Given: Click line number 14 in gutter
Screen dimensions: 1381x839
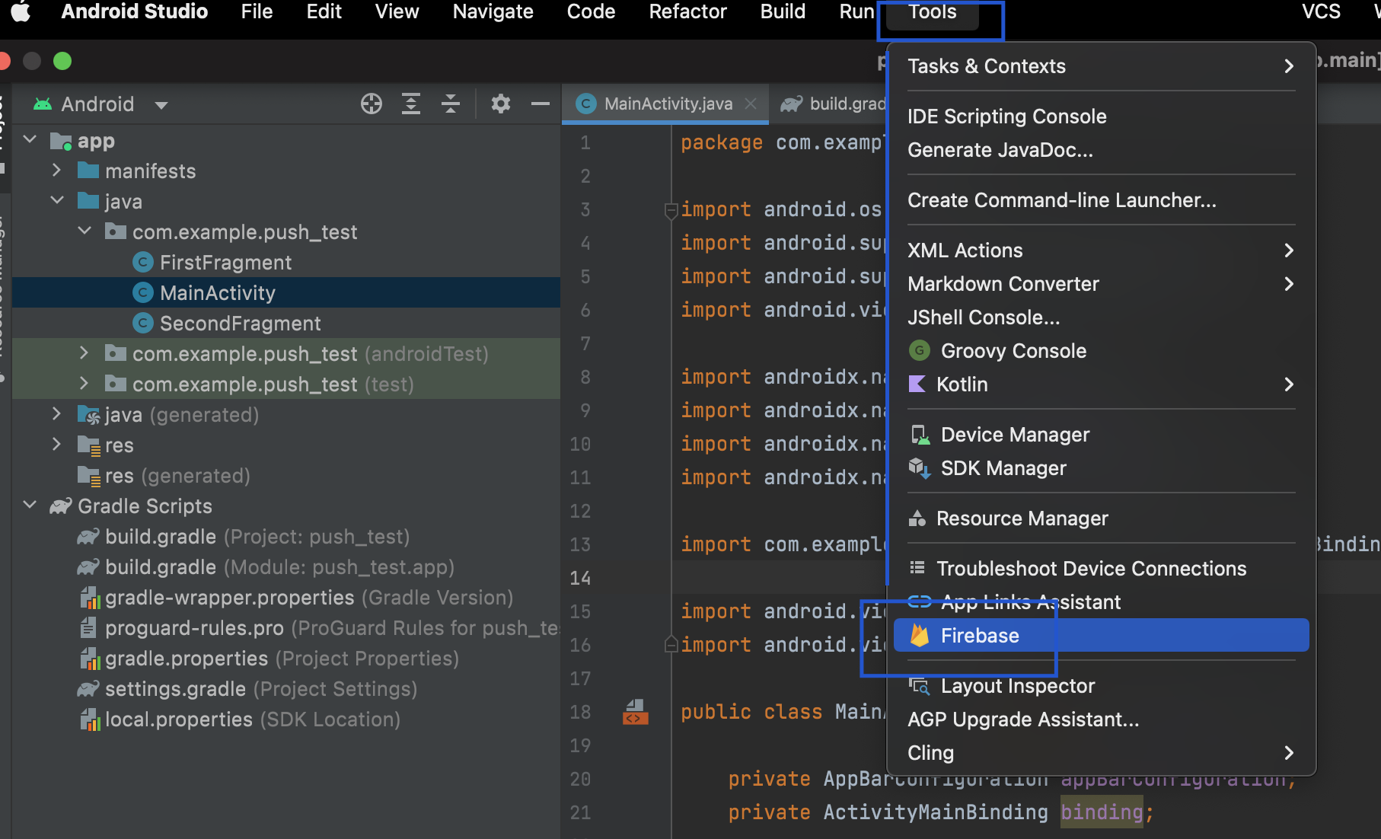Looking at the screenshot, I should point(580,578).
